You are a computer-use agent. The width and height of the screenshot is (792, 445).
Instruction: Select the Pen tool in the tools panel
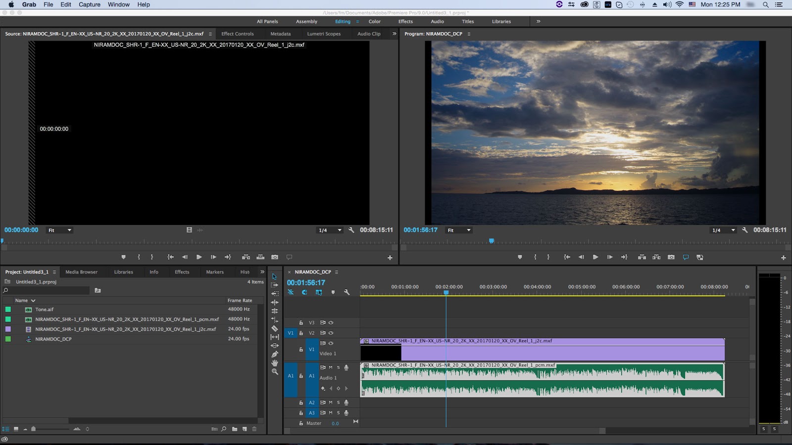click(x=275, y=354)
